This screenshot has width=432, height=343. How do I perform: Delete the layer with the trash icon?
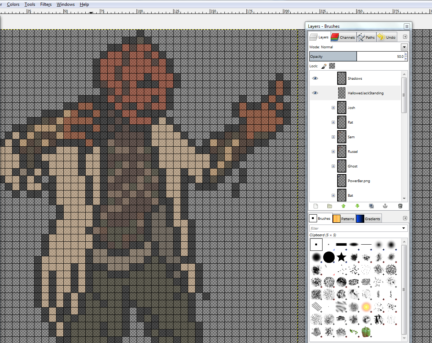tap(400, 206)
